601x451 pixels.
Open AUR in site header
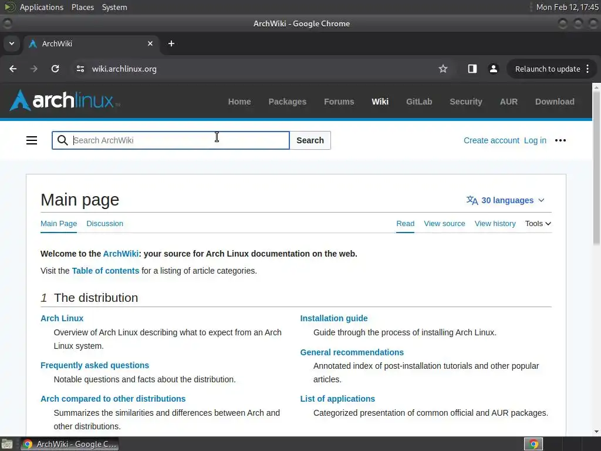509,102
